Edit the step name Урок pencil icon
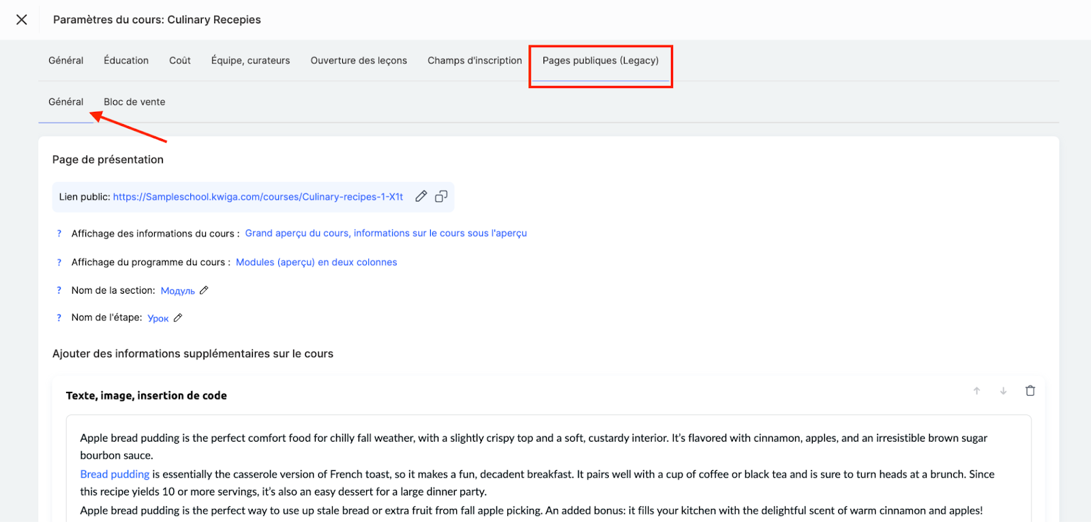The height and width of the screenshot is (522, 1091). coord(178,318)
